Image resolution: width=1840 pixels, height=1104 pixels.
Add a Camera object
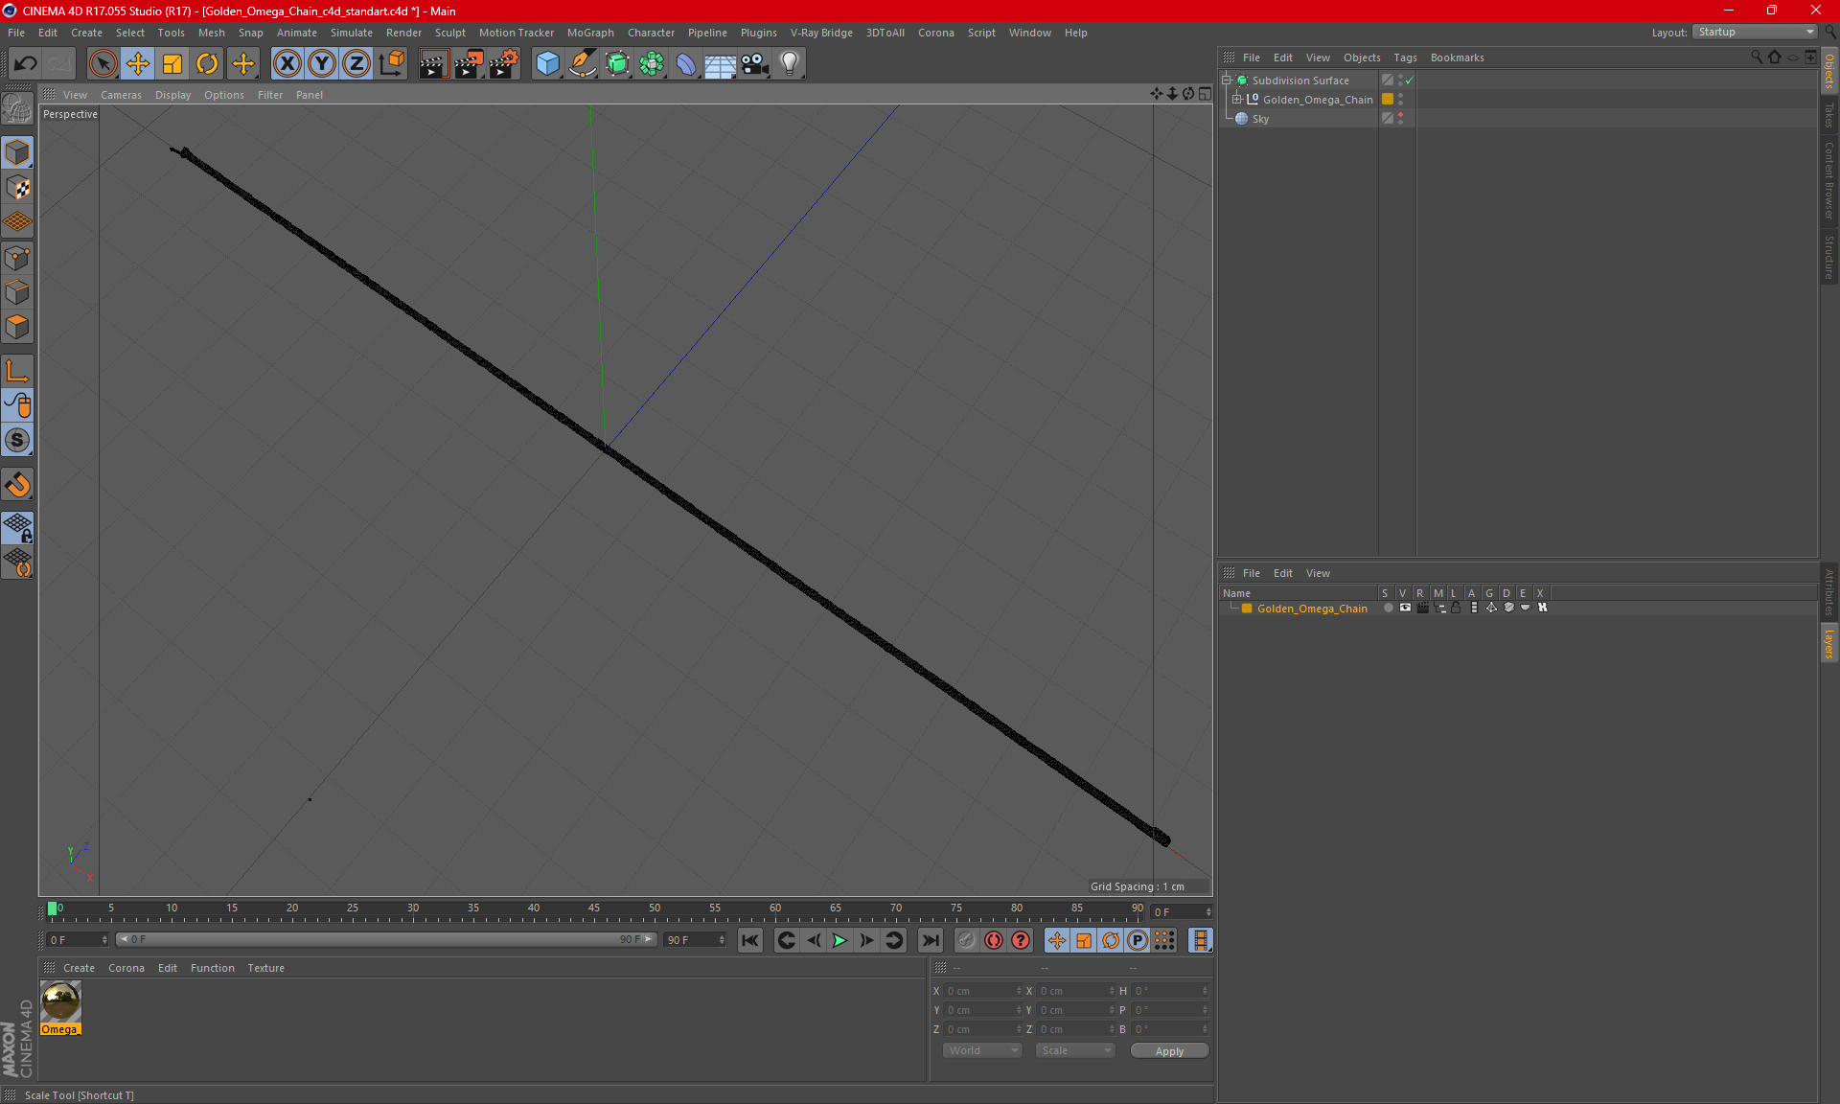755,64
